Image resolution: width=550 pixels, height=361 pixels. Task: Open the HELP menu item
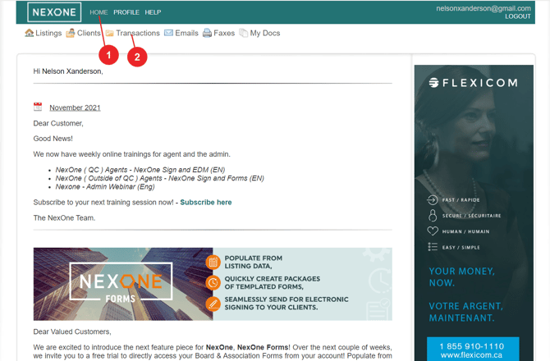coord(153,12)
